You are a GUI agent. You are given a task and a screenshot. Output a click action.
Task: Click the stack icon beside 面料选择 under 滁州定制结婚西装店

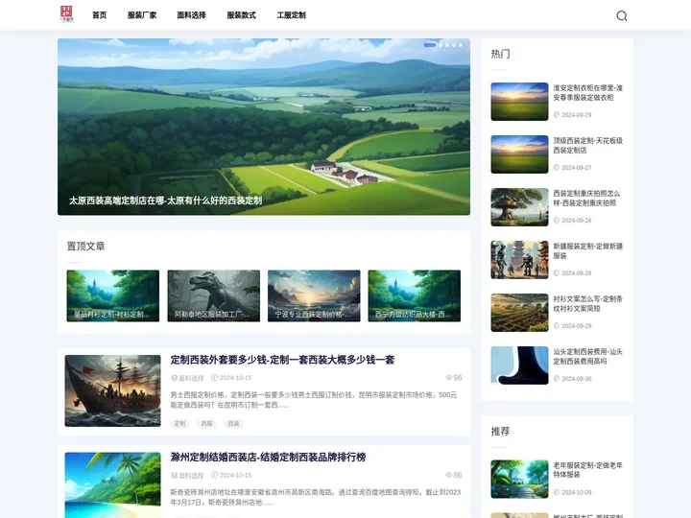174,476
